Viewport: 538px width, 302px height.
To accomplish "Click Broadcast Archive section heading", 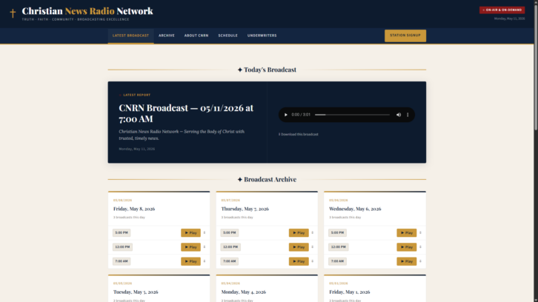I will [x=267, y=179].
